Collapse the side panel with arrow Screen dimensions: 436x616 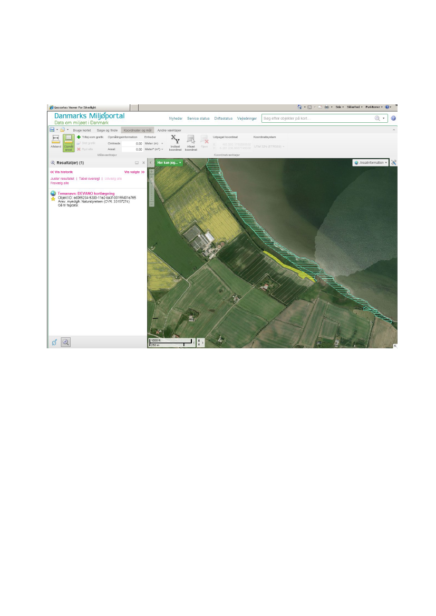pyautogui.click(x=151, y=162)
